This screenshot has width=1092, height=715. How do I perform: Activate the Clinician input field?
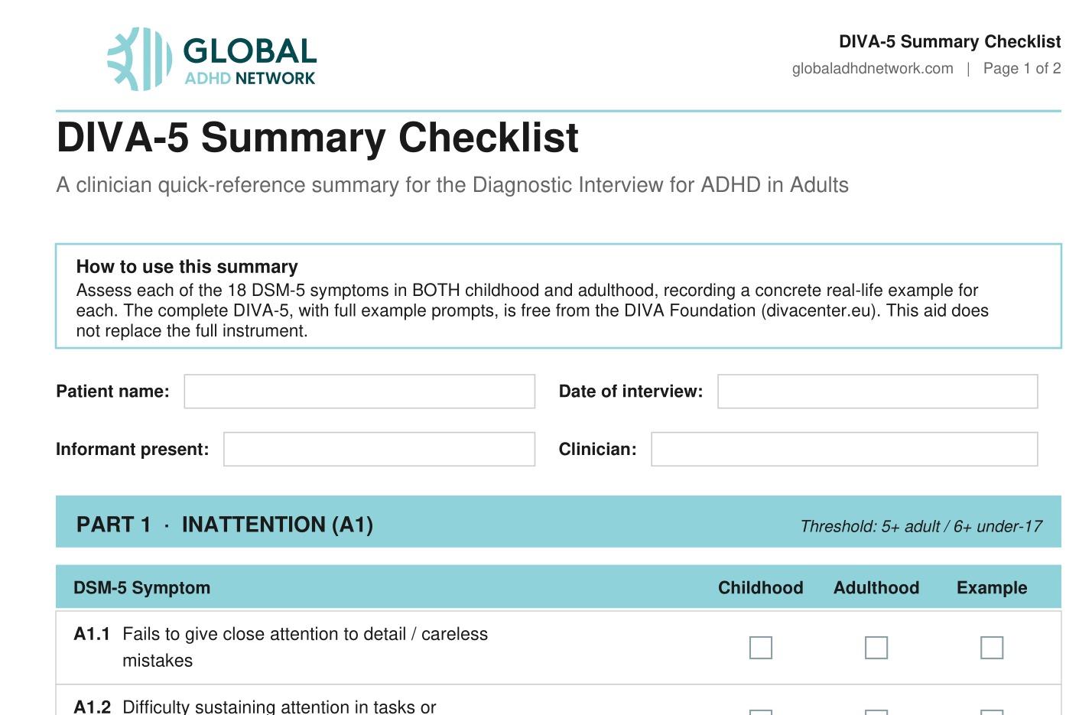pyautogui.click(x=844, y=450)
